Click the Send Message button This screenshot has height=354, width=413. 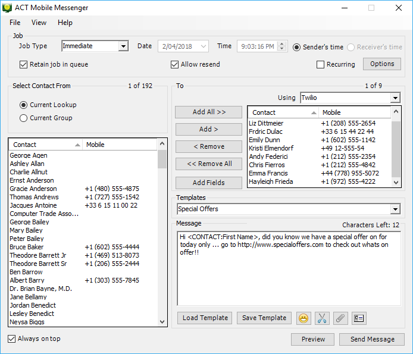point(372,339)
